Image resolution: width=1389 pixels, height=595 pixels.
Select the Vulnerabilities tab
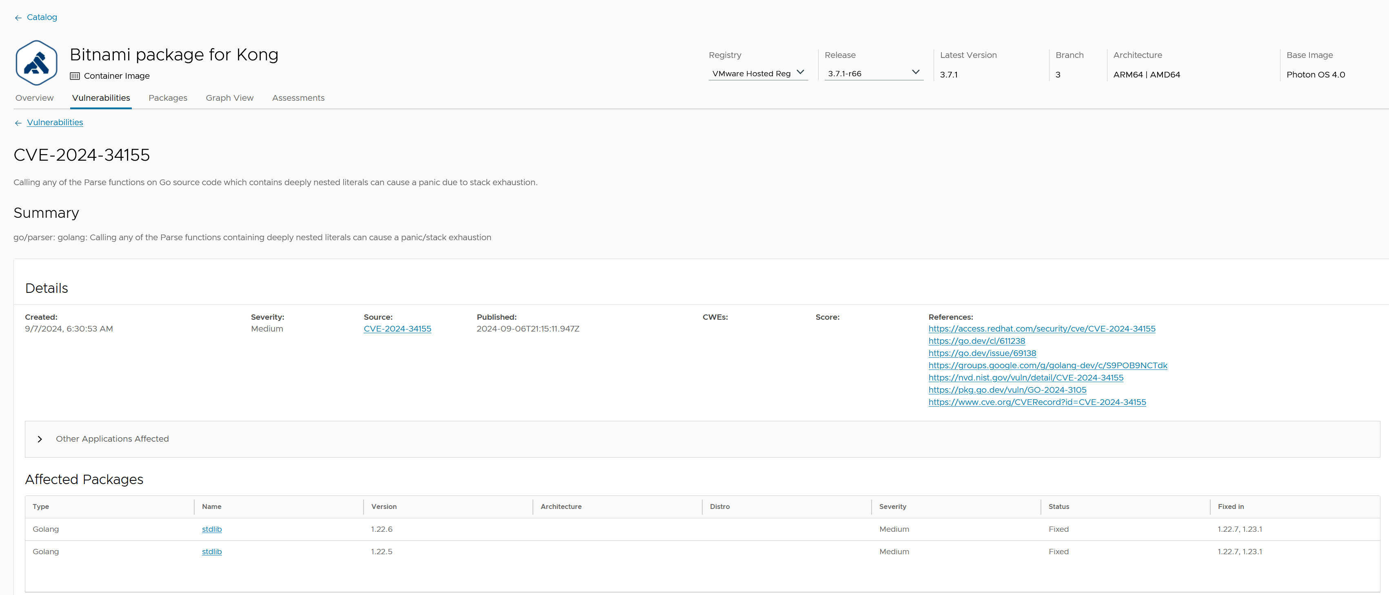tap(101, 98)
